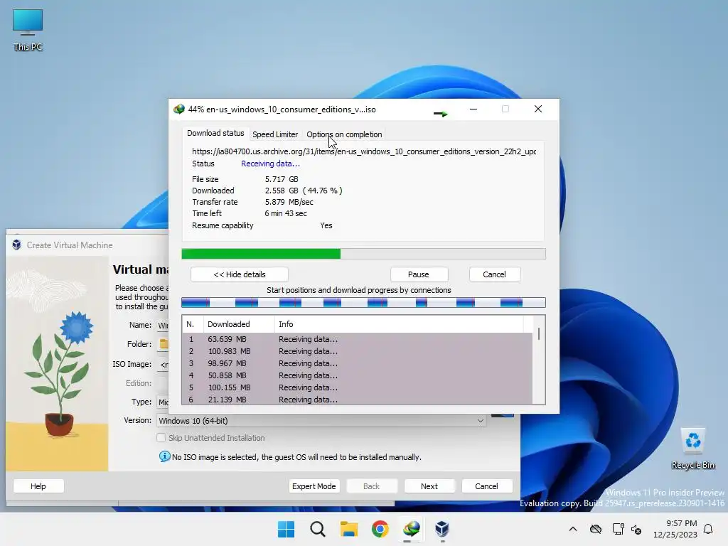Click the connections progress segment bar

pyautogui.click(x=363, y=303)
